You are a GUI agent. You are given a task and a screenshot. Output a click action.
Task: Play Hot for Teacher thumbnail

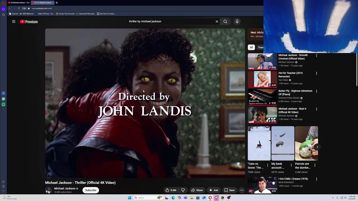(262, 79)
